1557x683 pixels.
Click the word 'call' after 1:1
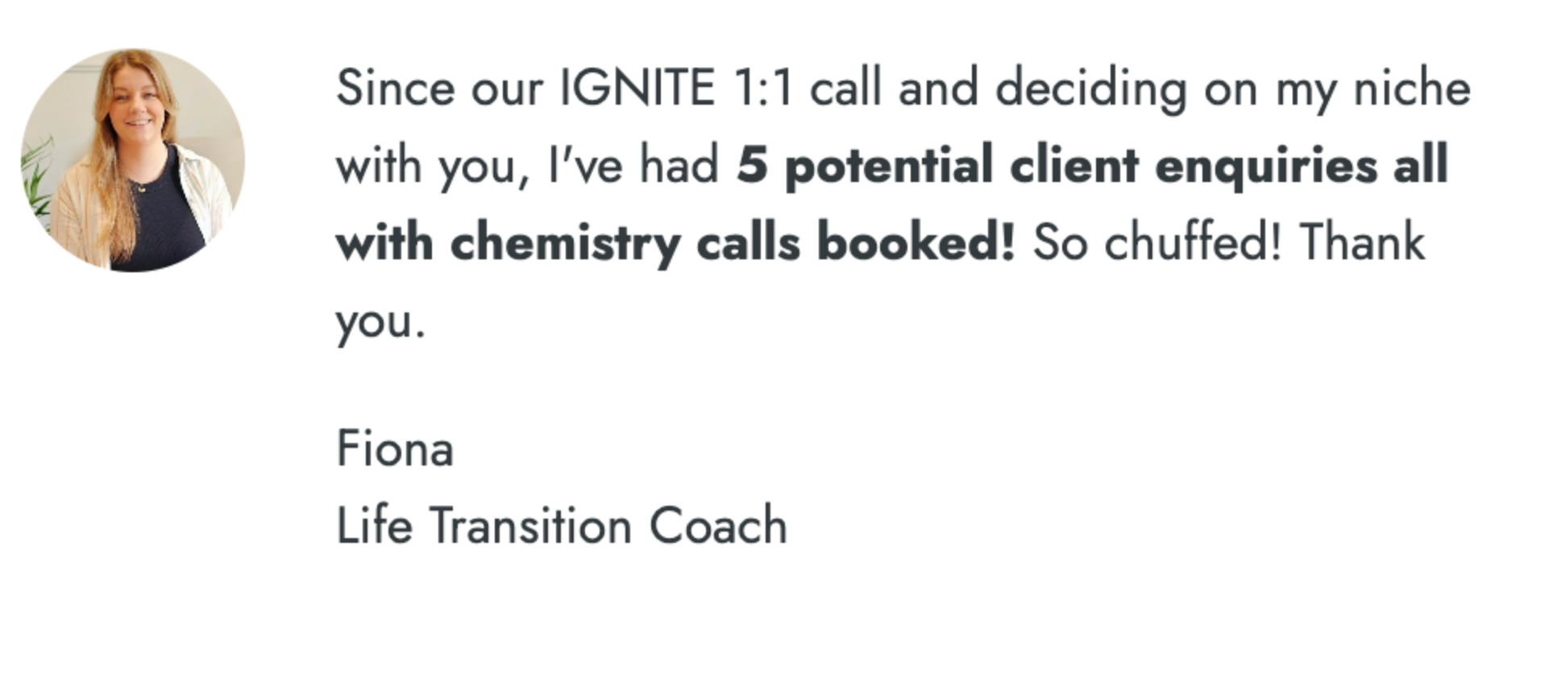point(845,88)
